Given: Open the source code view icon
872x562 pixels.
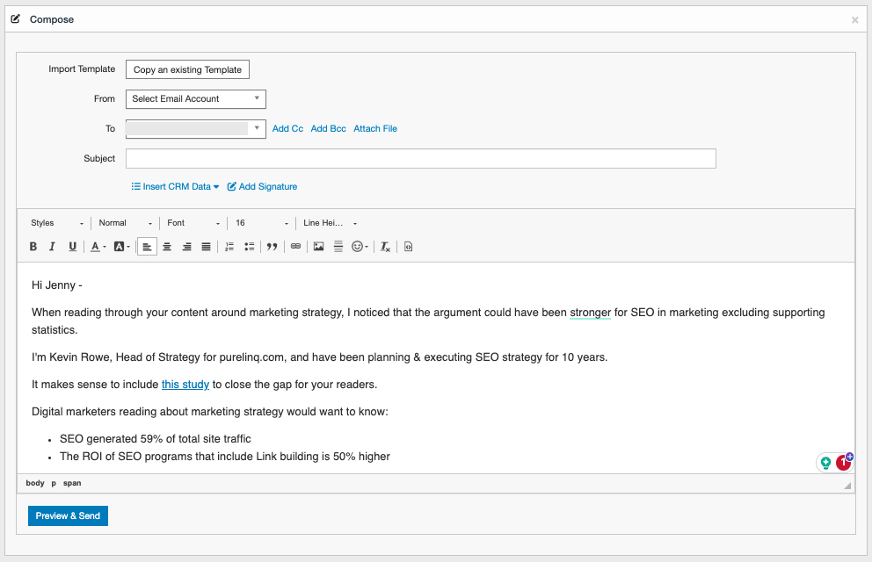Looking at the screenshot, I should point(407,246).
